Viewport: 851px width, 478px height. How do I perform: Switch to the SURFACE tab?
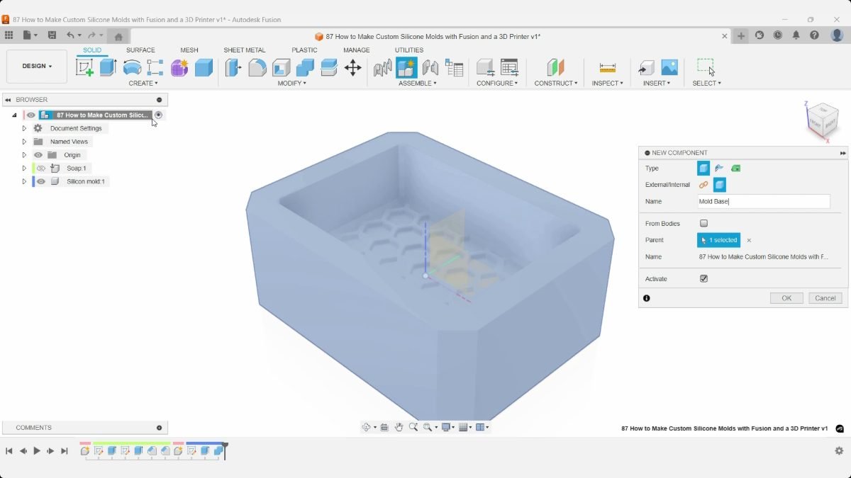(x=140, y=50)
